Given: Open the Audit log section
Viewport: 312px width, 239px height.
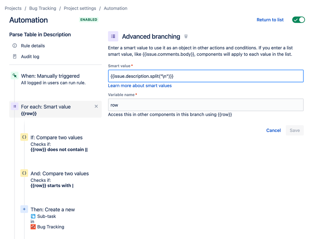Looking at the screenshot, I should (30, 57).
